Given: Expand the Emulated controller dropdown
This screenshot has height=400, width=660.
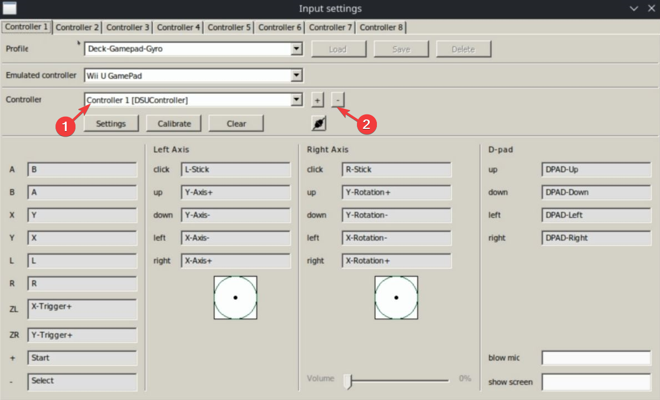Looking at the screenshot, I should coord(297,76).
